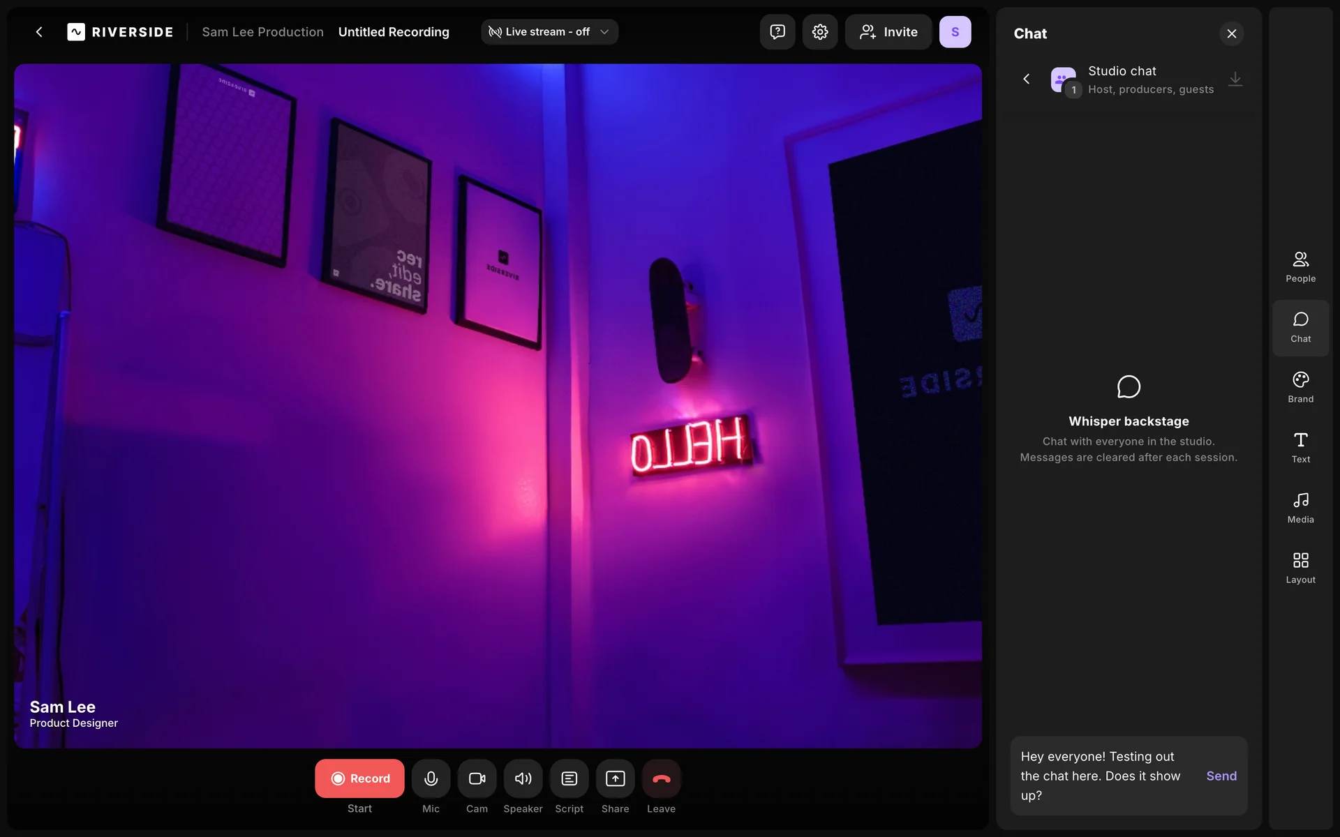Image resolution: width=1340 pixels, height=837 pixels.
Task: Open the Script teleprompter
Action: click(x=569, y=778)
